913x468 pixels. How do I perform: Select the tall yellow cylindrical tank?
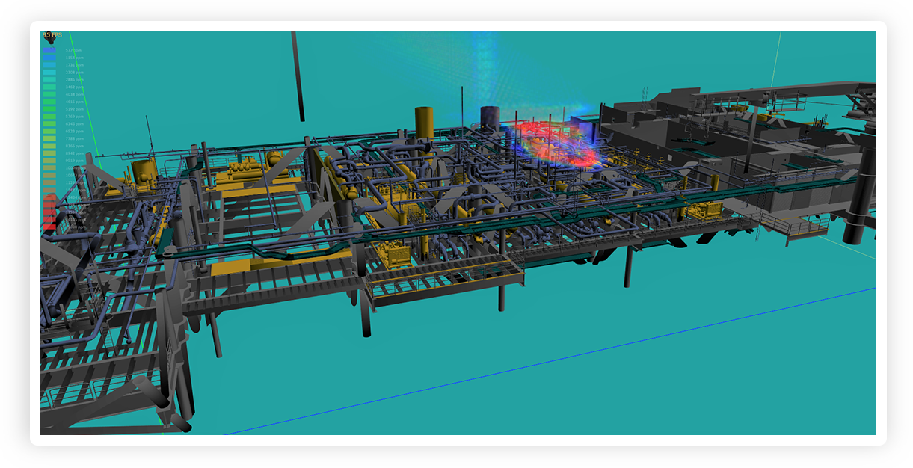(424, 122)
